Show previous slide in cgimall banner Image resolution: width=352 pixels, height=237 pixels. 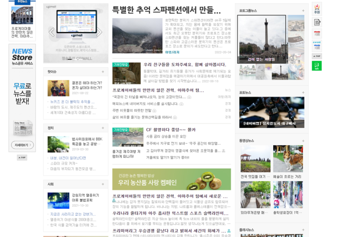pos(51,32)
